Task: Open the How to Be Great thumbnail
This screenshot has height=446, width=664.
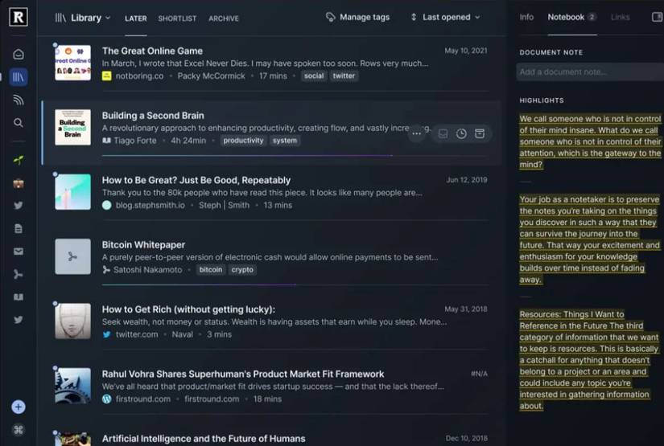Action: click(x=72, y=192)
